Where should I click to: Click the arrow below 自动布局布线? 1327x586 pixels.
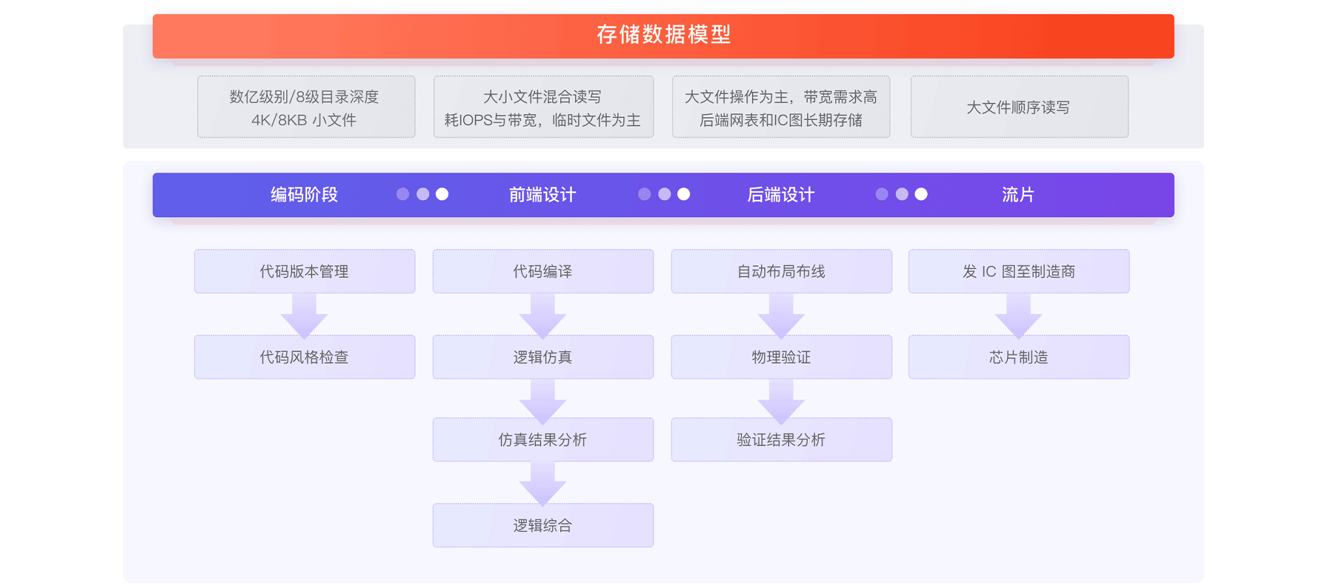click(781, 316)
